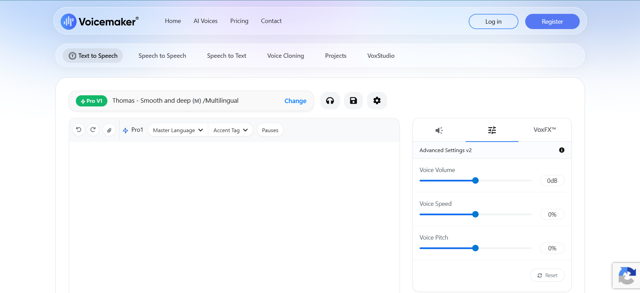Switch to Speech to Text tab
Viewport: 640px width, 293px height.
point(227,56)
